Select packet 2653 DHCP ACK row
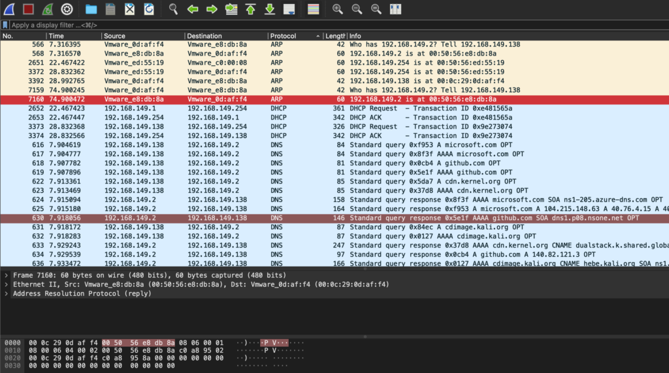The width and height of the screenshot is (669, 373). click(334, 118)
